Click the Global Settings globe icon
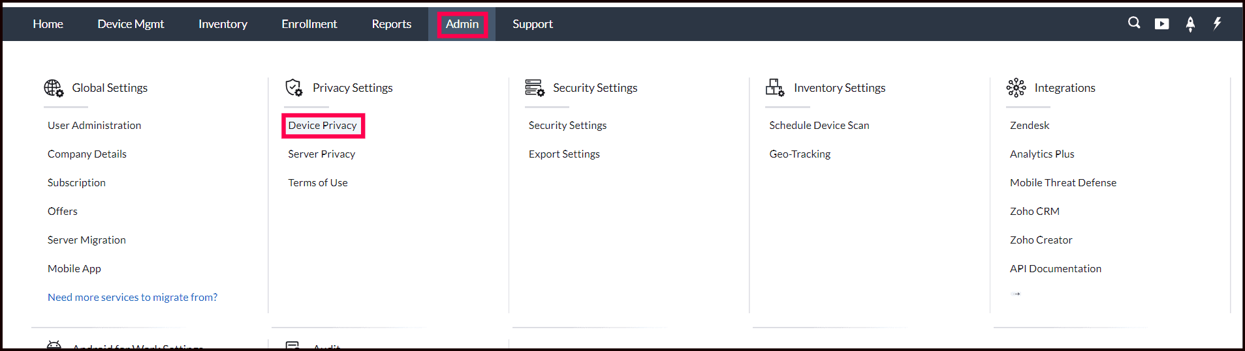The width and height of the screenshot is (1245, 351). click(x=54, y=88)
